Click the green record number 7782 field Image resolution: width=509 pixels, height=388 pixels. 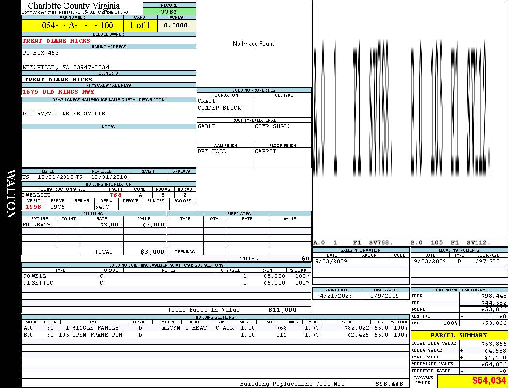point(169,12)
